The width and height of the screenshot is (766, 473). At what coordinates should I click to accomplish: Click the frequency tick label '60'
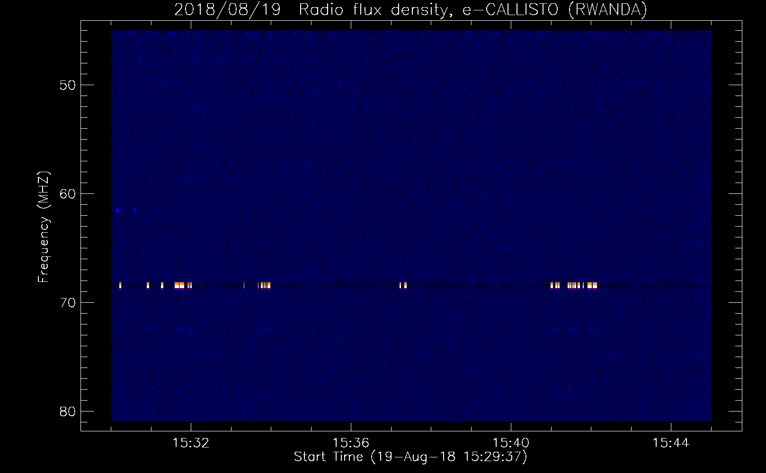(x=68, y=194)
